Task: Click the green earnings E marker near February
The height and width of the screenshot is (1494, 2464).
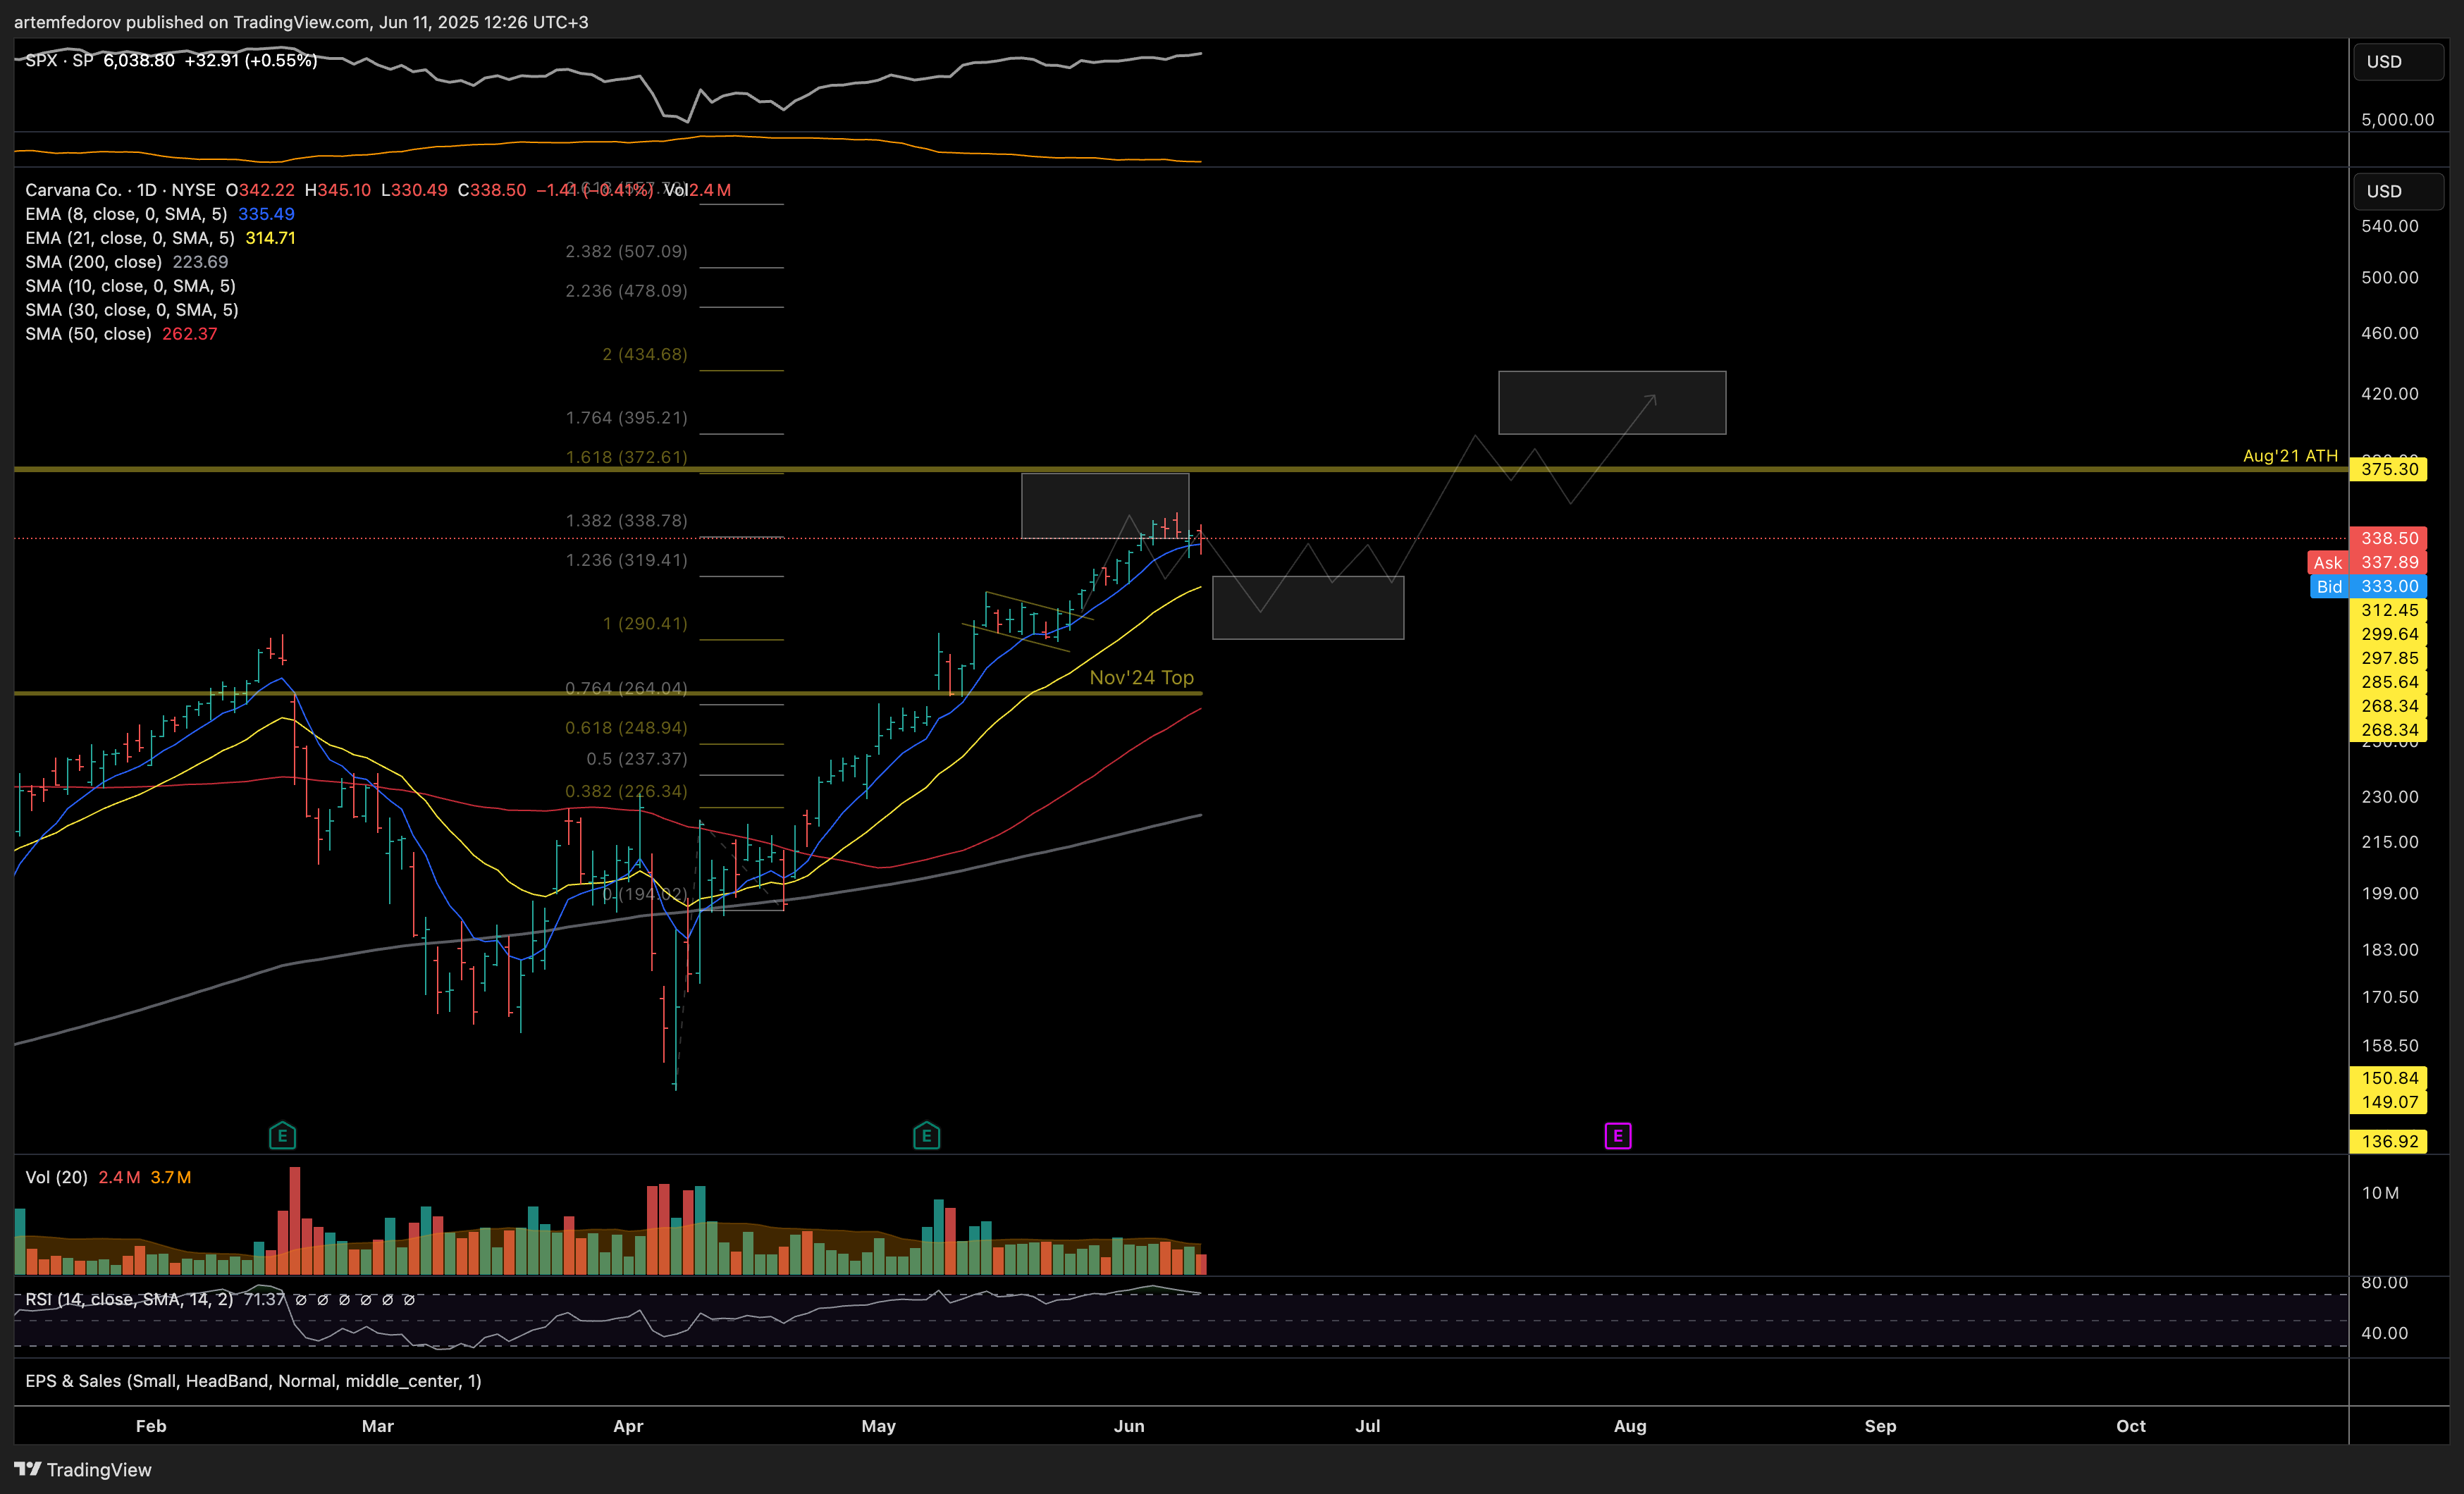Action: click(x=282, y=1135)
